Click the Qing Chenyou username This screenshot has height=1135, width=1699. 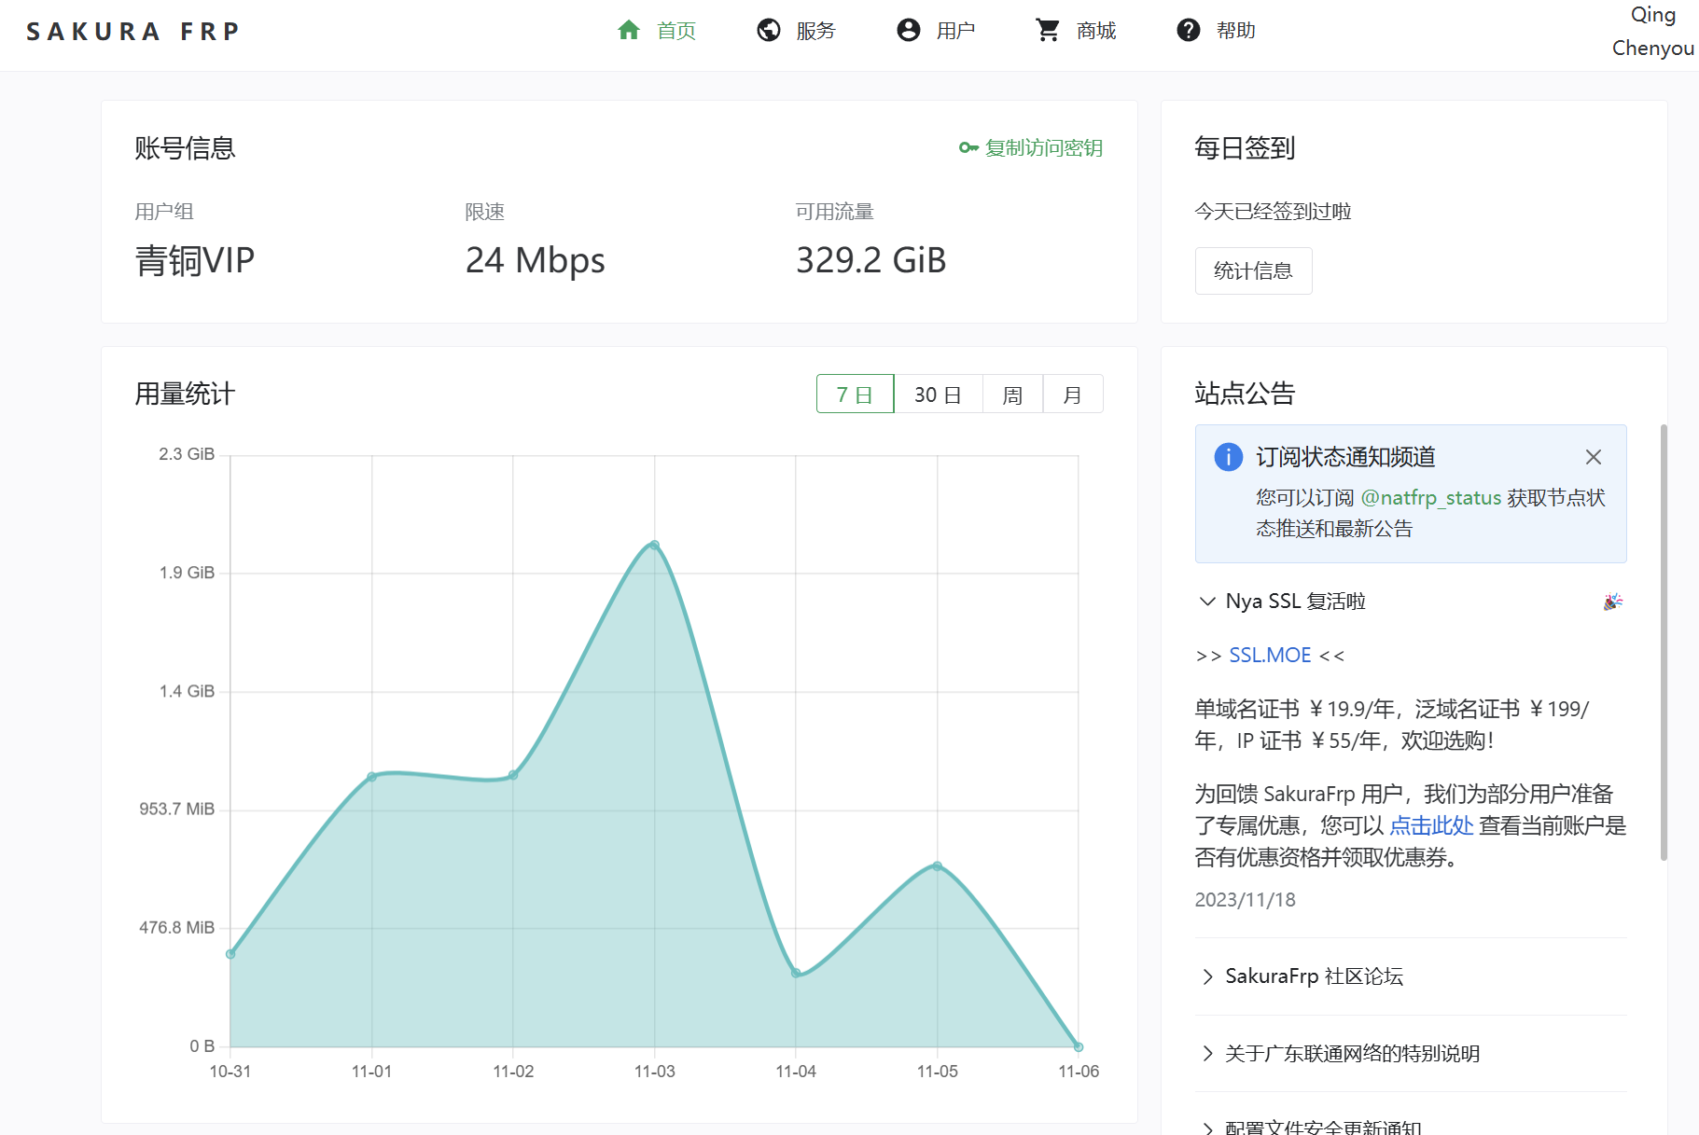tap(1653, 31)
